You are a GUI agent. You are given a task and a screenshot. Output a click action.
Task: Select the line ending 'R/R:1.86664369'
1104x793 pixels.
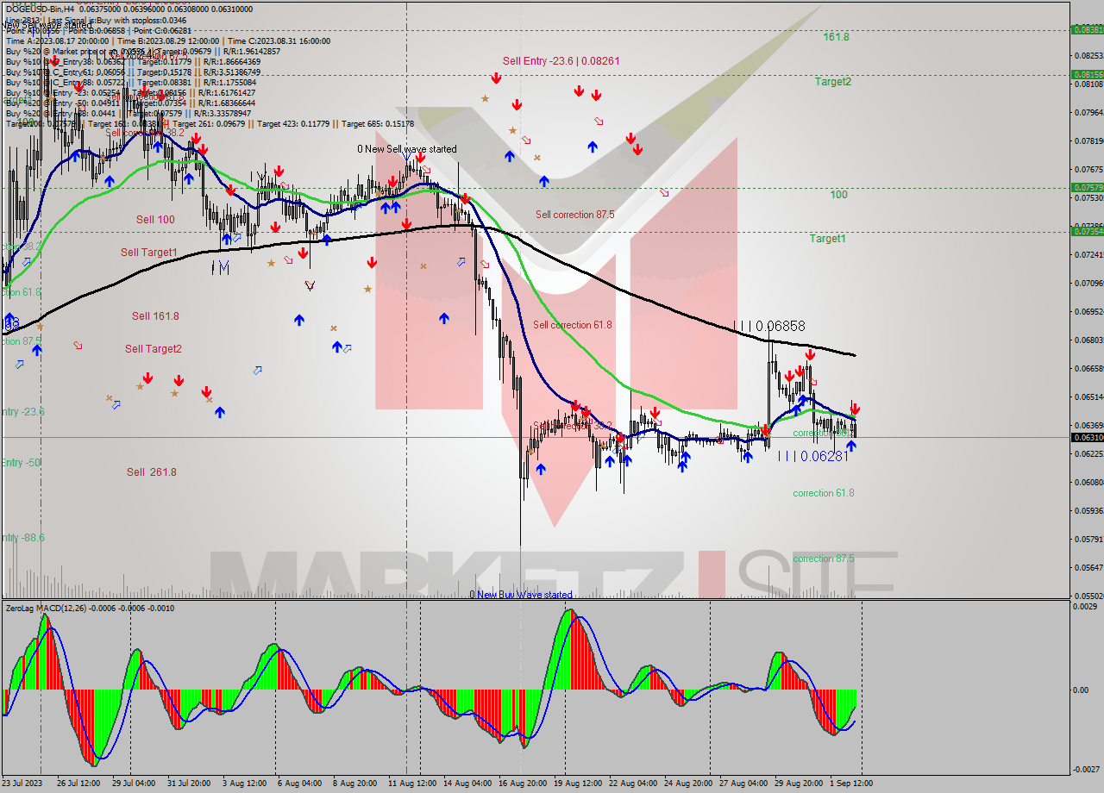[x=133, y=61]
